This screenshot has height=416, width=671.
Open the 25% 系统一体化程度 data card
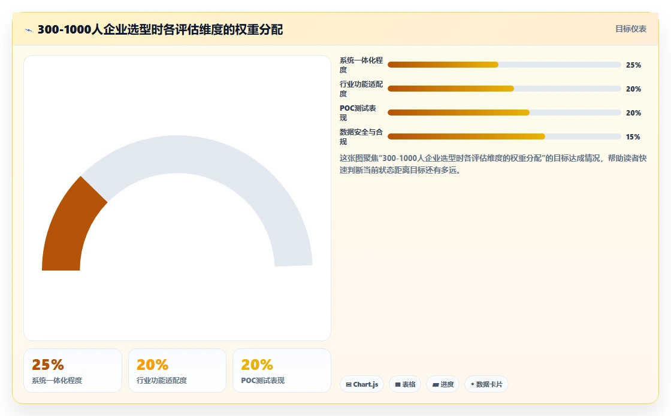72,371
